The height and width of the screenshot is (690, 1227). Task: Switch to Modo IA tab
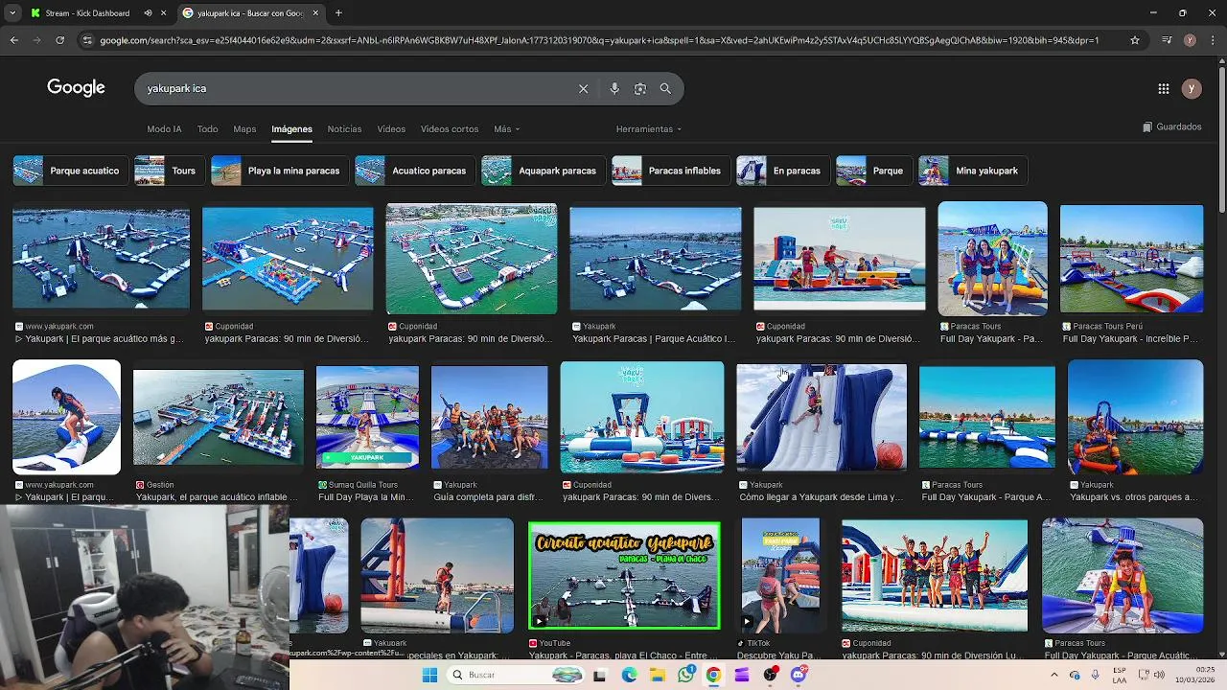[164, 129]
